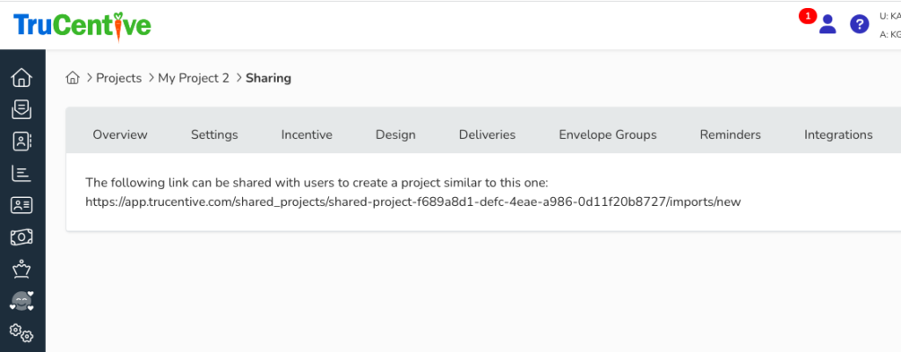
Task: Open the contacts address book sidebar icon
Action: point(21,141)
